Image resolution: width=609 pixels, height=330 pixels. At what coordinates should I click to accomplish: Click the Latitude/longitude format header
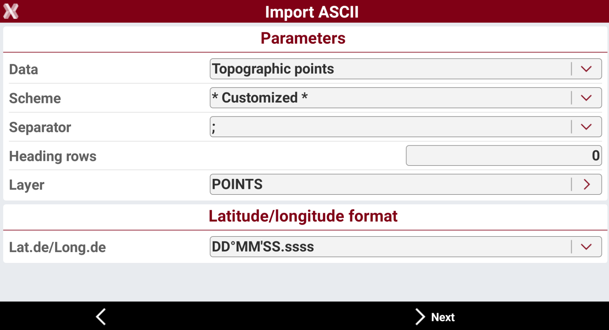[x=303, y=216]
